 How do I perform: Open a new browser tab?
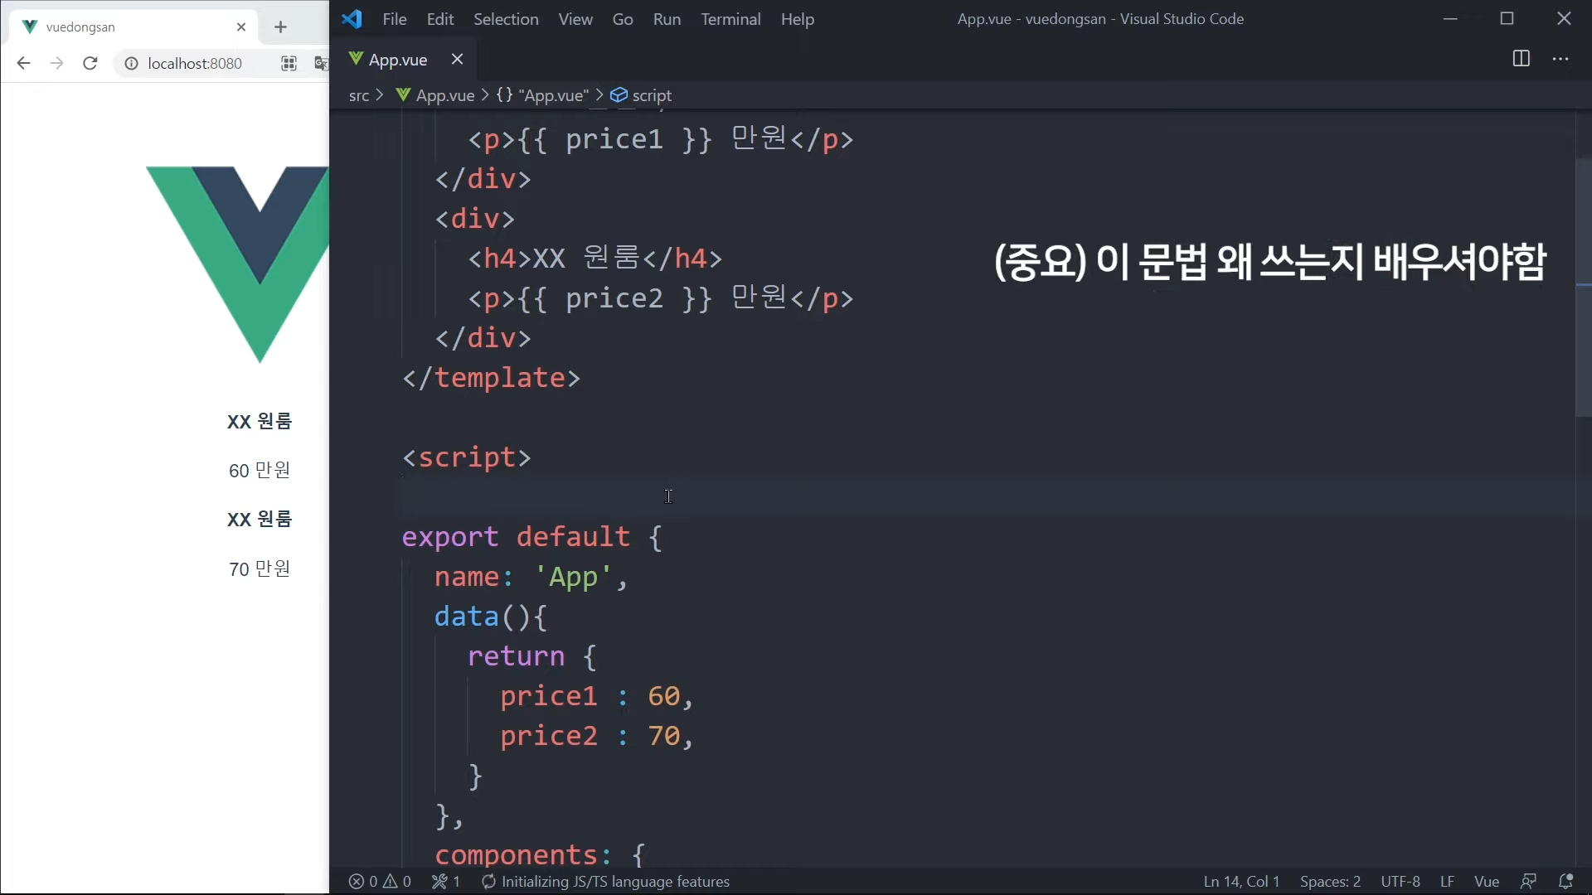[280, 27]
